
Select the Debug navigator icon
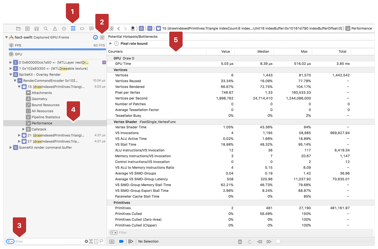click(73, 29)
